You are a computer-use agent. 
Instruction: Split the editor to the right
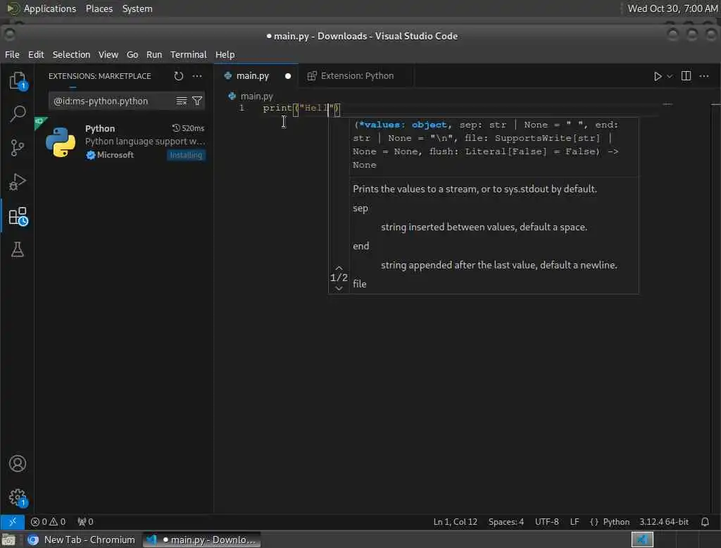[x=686, y=76]
